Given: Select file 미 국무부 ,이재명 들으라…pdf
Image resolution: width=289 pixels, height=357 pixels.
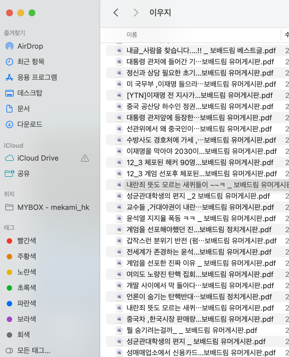Looking at the screenshot, I should 201,84.
